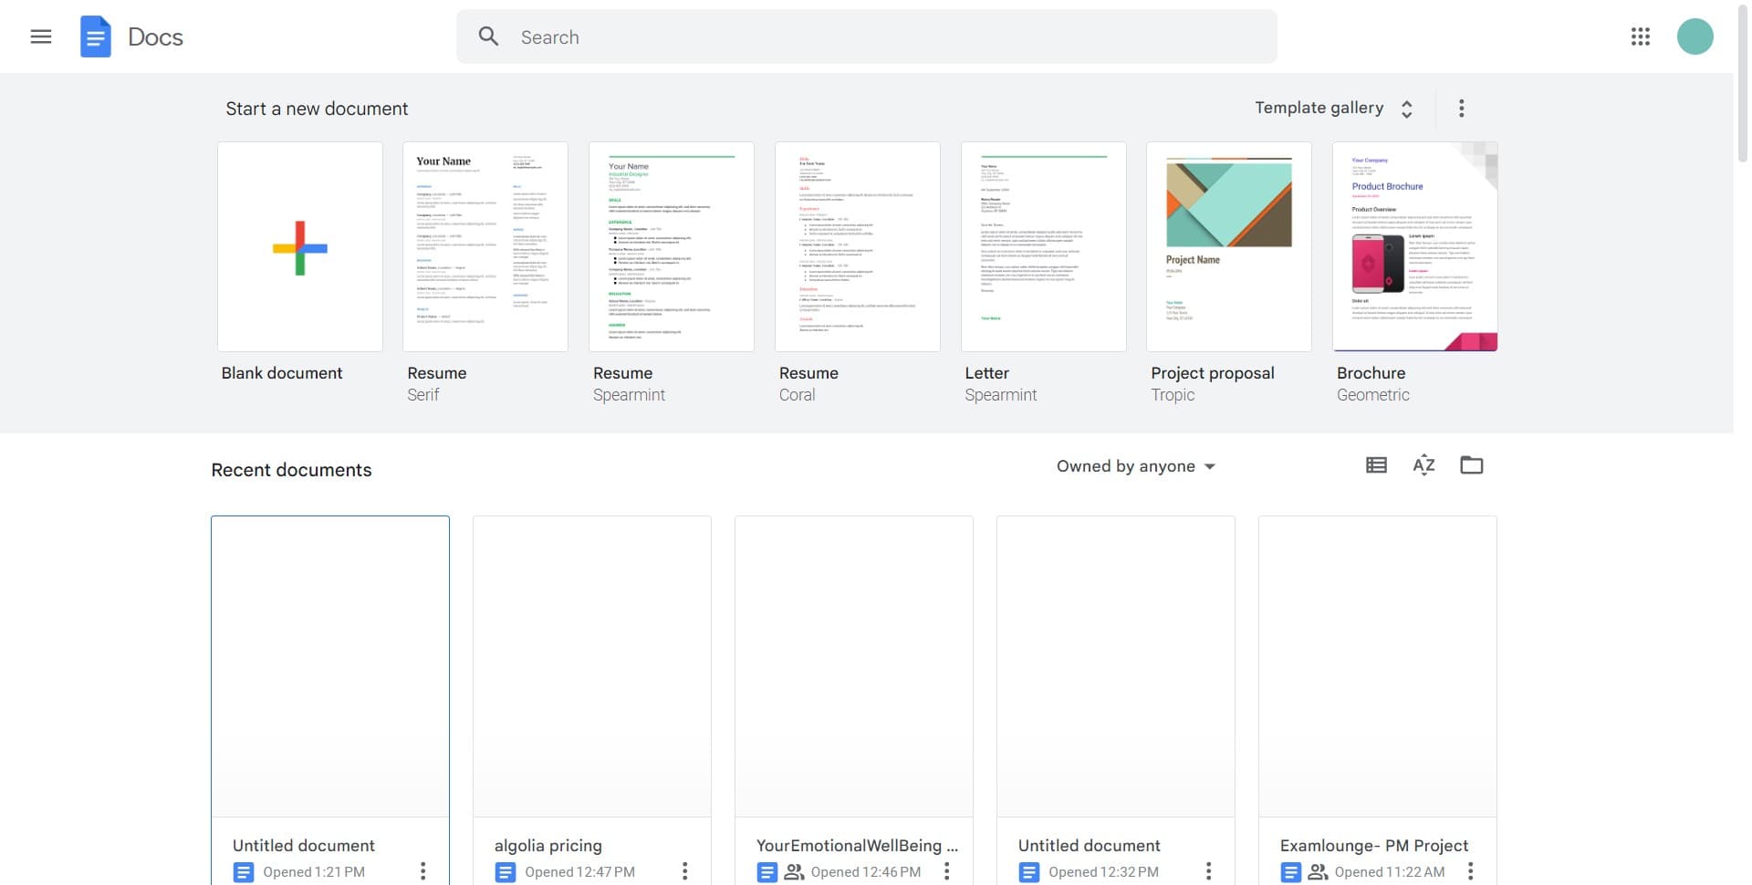Create a Blank document
The image size is (1752, 885).
coord(299,246)
